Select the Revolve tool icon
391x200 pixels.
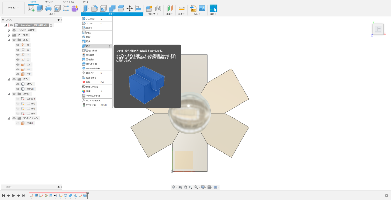click(x=49, y=8)
